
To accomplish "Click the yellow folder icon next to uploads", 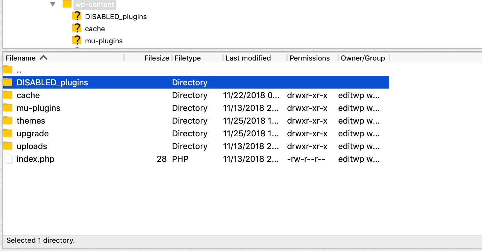I will coord(7,146).
